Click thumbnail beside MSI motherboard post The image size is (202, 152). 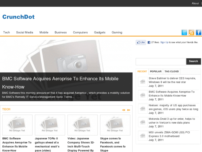click(143, 136)
